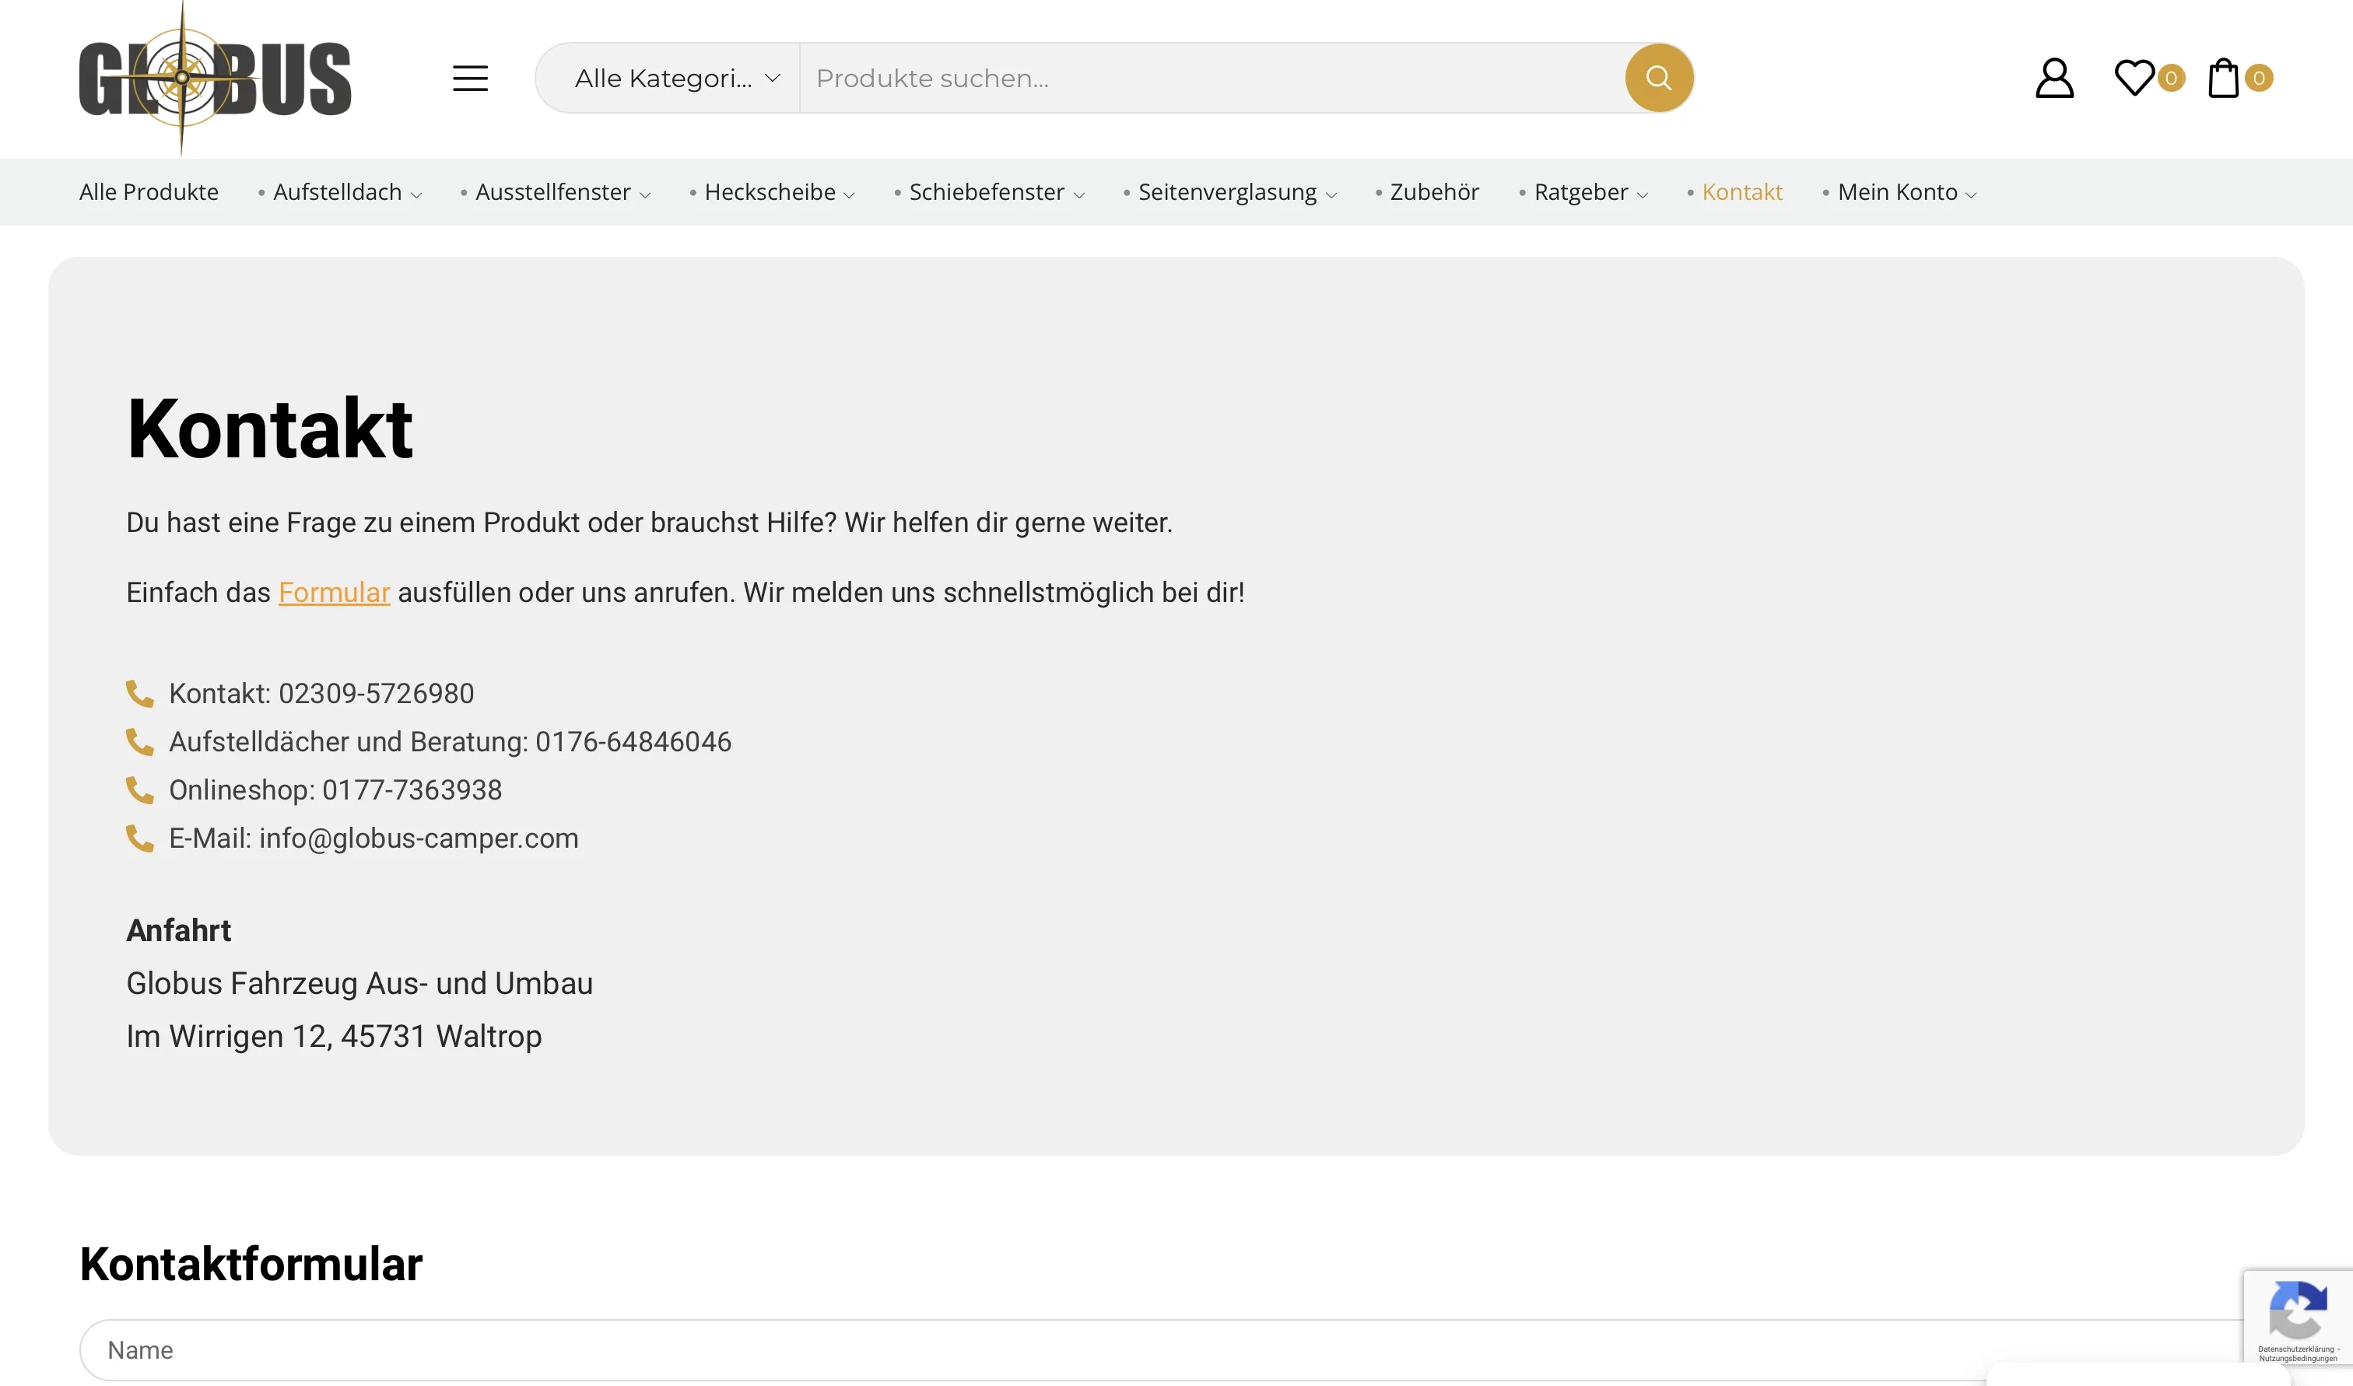The height and width of the screenshot is (1386, 2353).
Task: Click phone icon next to Onlineshop number
Action: coord(140,790)
